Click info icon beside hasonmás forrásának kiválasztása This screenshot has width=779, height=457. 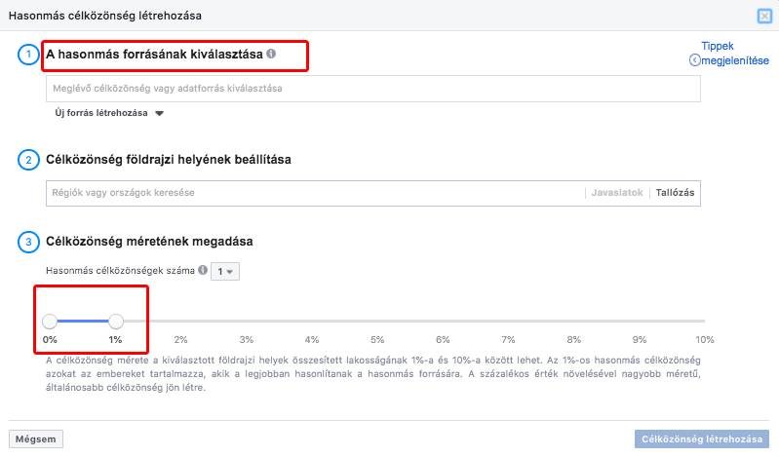tap(271, 54)
